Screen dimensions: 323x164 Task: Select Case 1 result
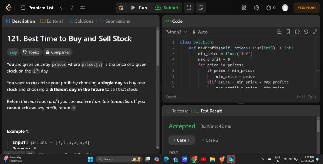tap(182, 140)
